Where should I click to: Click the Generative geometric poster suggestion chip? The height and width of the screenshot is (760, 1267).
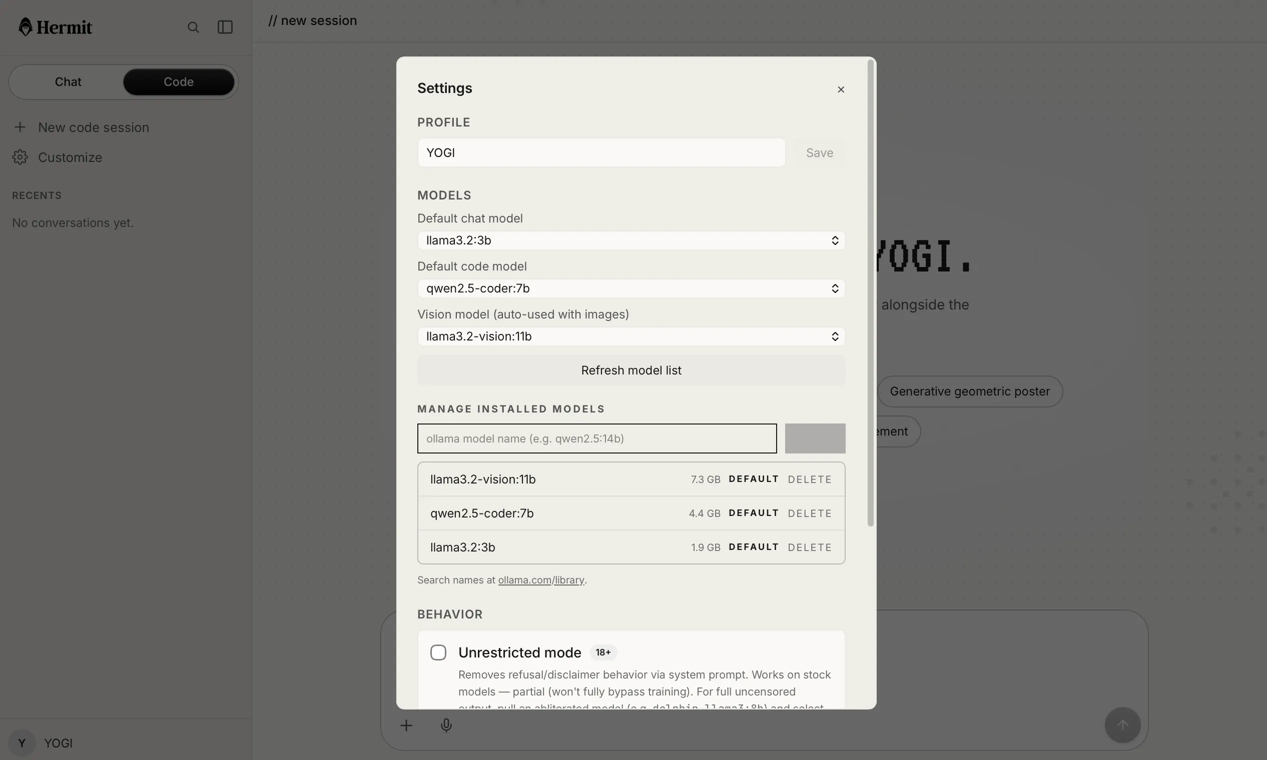point(970,391)
